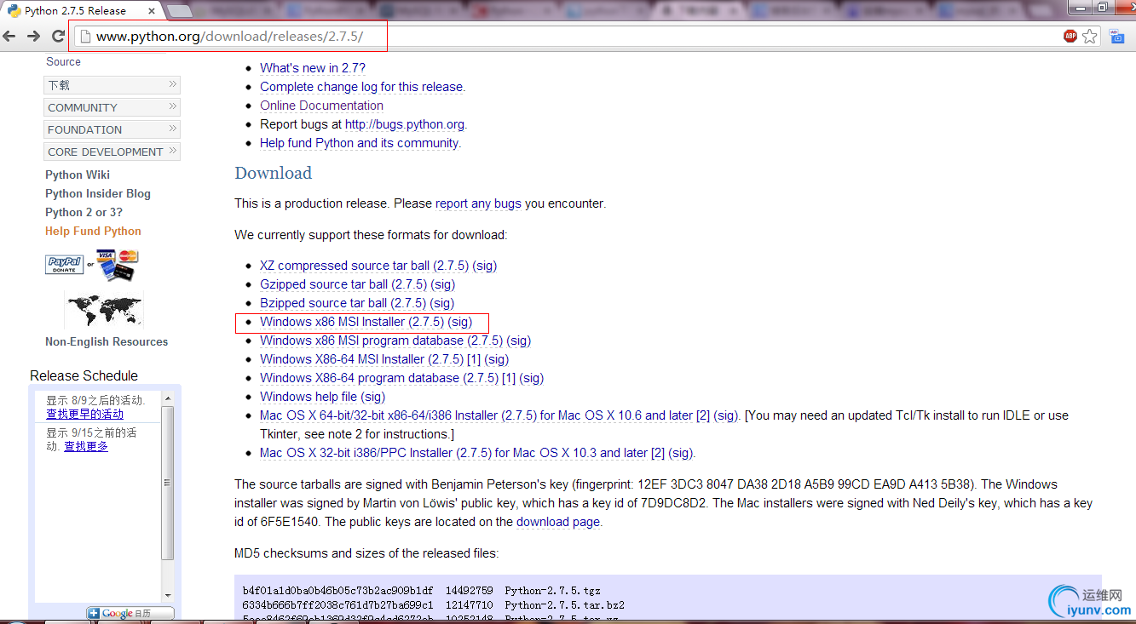Open a new browser tab
Image resolution: width=1136 pixels, height=624 pixels.
(180, 11)
